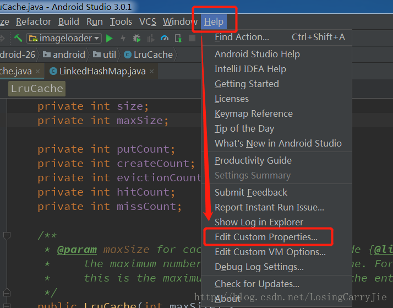This screenshot has height=308, width=393.
Task: Click the missCount field in code
Action: click(146, 207)
